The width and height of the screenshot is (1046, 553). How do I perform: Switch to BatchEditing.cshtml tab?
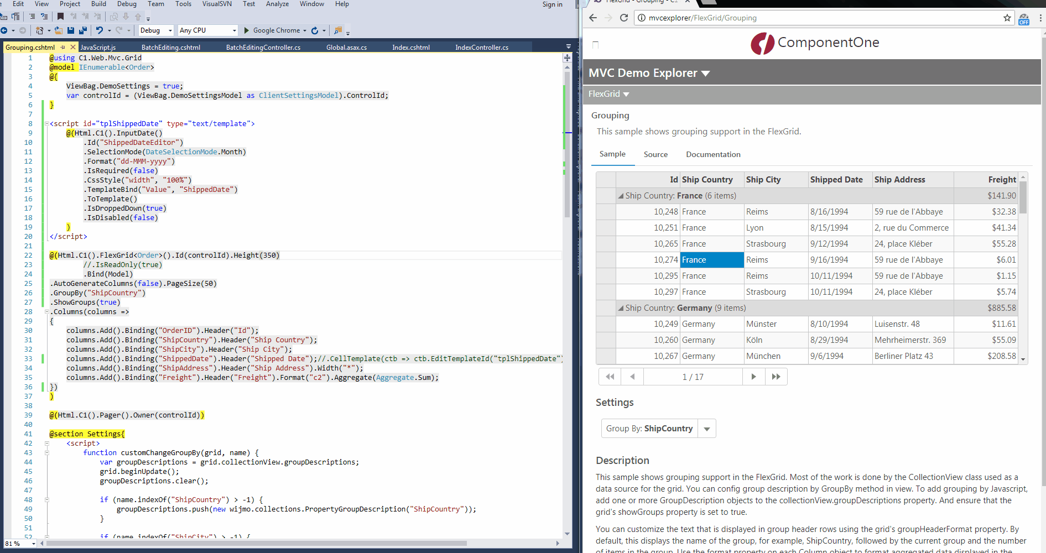[x=171, y=48]
